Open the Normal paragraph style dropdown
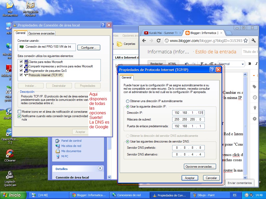The image size is (266, 199). tap(231, 64)
